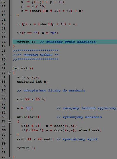Screen dimensions: 117x159
Task: Click 'w = dodaj(w,a);' on line 65
Action: [x=61, y=126]
